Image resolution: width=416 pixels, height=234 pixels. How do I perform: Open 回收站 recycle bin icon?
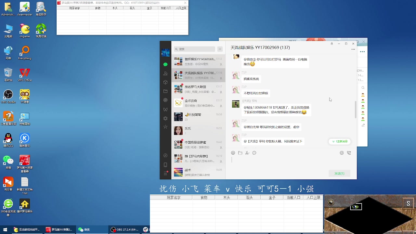click(x=8, y=74)
